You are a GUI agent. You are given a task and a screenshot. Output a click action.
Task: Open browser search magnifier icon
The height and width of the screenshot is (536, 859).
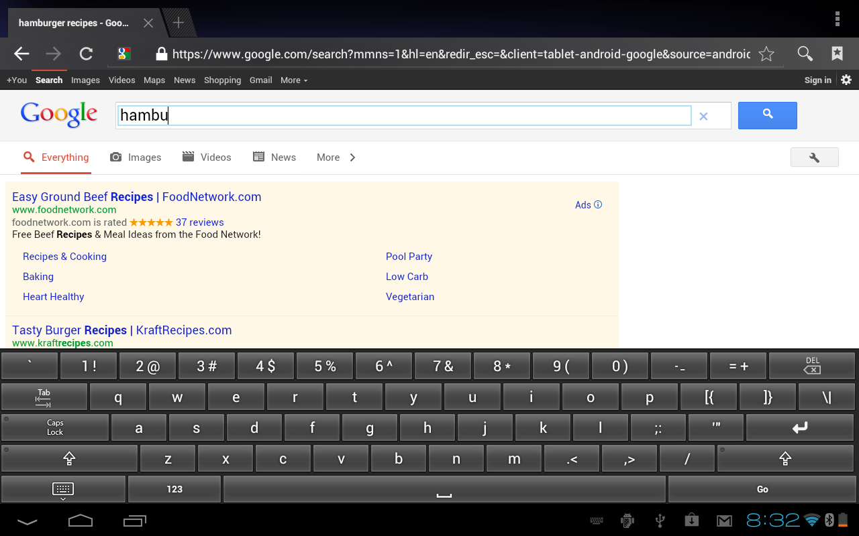[x=805, y=54]
